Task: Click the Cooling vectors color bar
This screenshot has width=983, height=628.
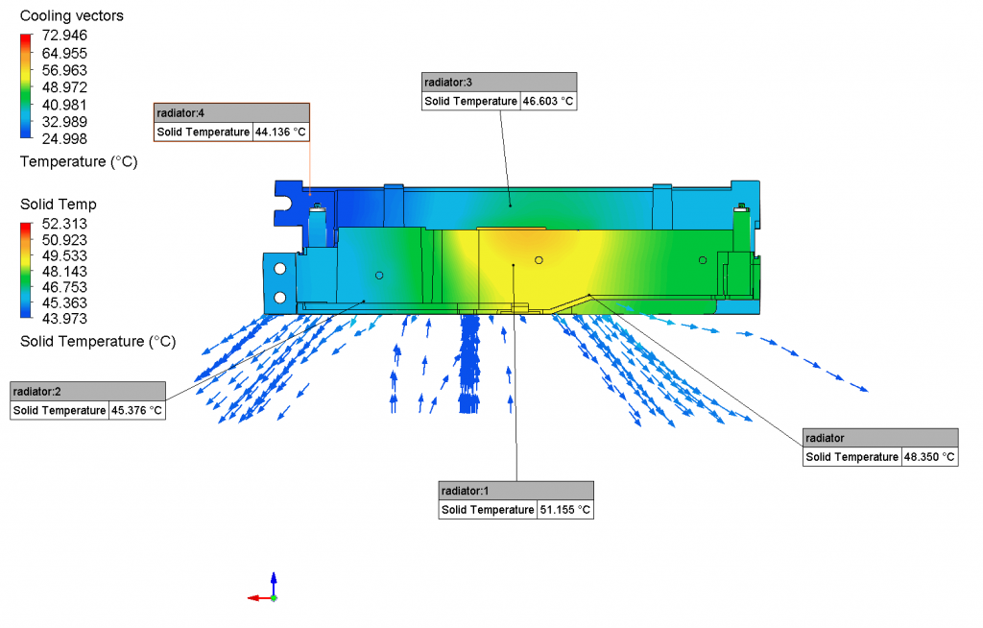Action: (x=26, y=86)
